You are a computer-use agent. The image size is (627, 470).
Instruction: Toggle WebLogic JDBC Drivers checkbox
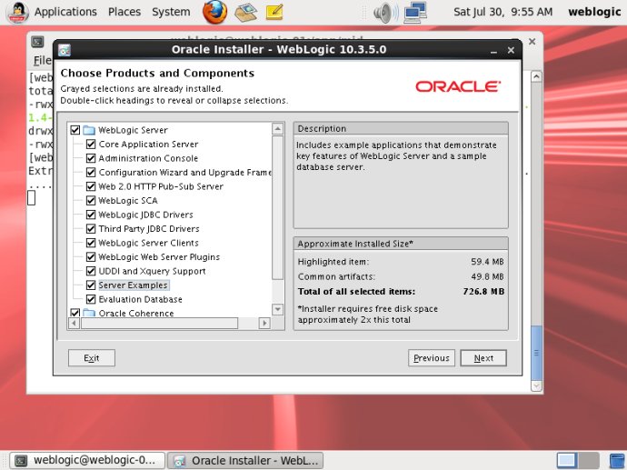click(x=91, y=215)
